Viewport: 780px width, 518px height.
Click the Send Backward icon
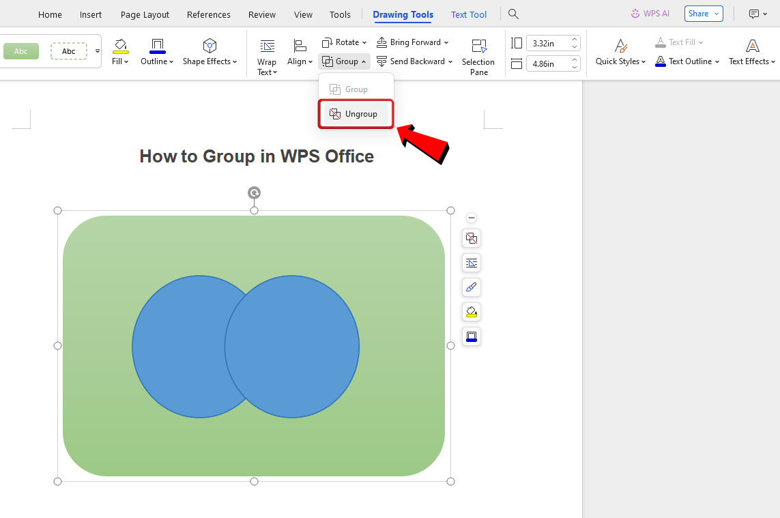(x=381, y=61)
